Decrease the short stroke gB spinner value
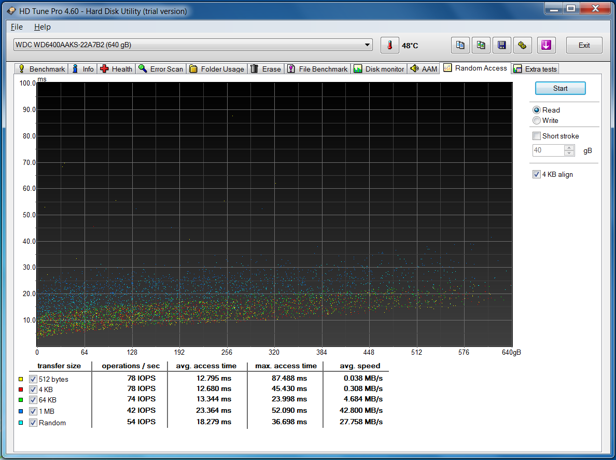 pyautogui.click(x=569, y=153)
